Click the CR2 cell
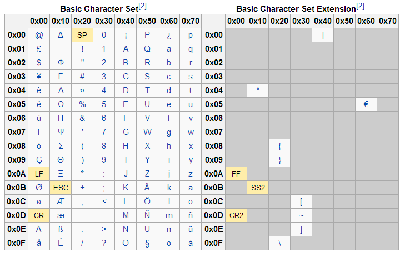Image resolution: width=405 pixels, height=257 pixels. coord(236,215)
